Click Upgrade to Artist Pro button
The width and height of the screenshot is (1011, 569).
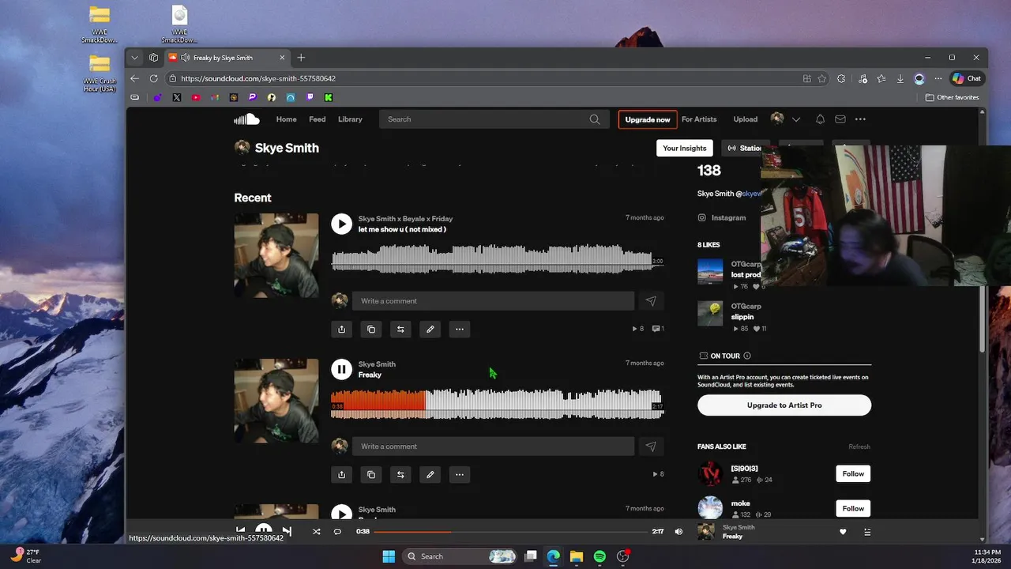[784, 405]
